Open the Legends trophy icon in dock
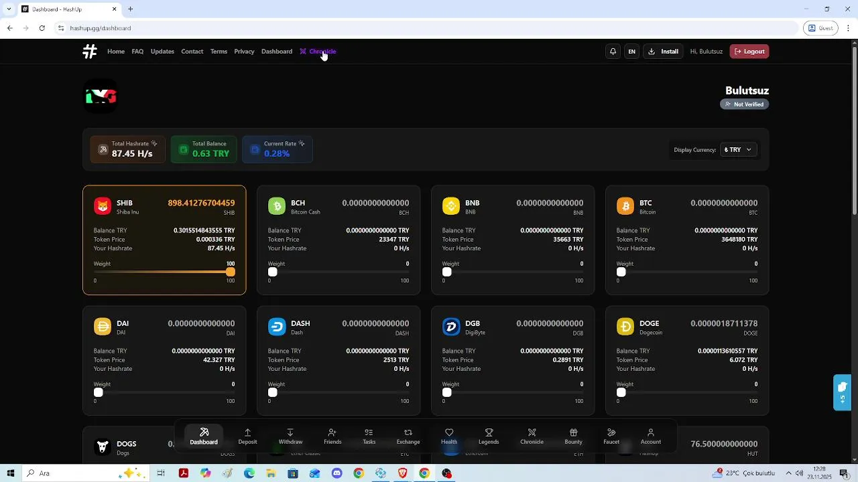Image resolution: width=858 pixels, height=482 pixels. [489, 436]
